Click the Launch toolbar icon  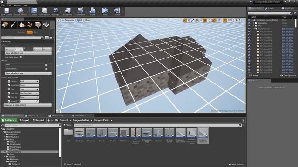point(117,11)
